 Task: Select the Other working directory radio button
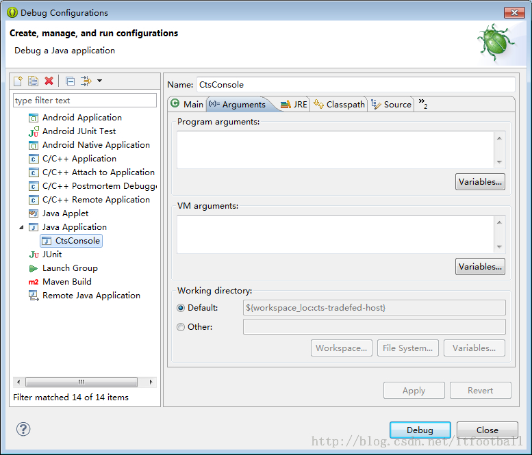[x=181, y=327]
